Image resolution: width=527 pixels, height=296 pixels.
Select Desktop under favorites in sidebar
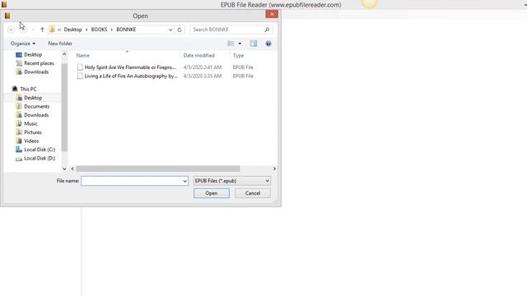coord(33,54)
